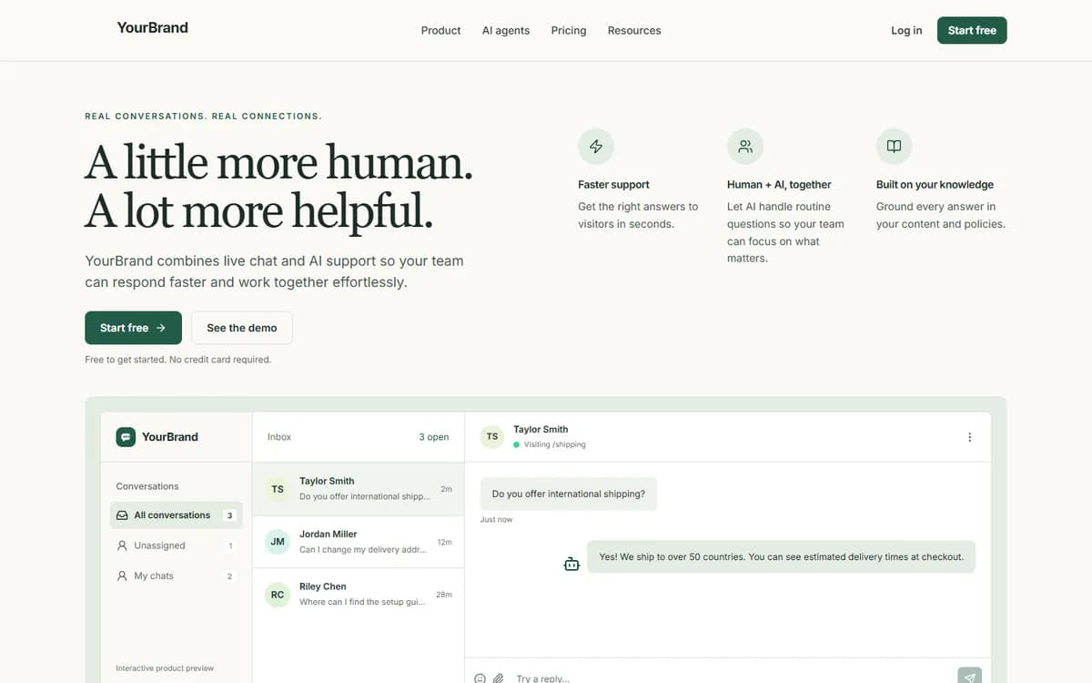Image resolution: width=1092 pixels, height=683 pixels.
Task: Click the chat bubble logo beside YourBrand in preview
Action: tap(126, 437)
